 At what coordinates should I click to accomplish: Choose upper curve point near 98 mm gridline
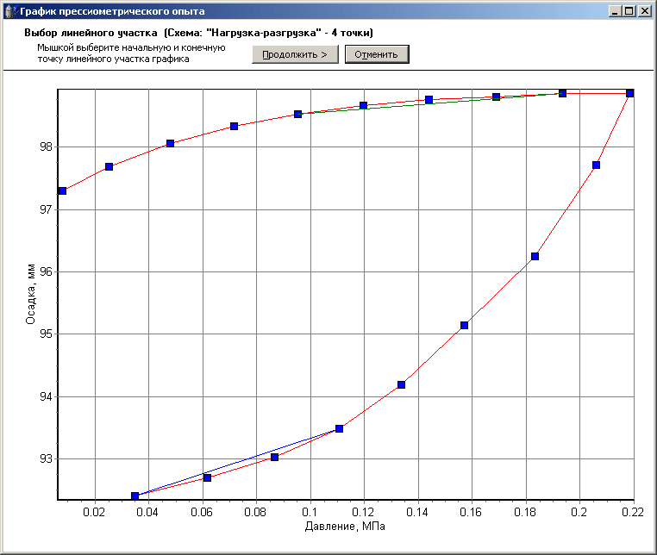171,143
